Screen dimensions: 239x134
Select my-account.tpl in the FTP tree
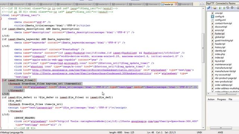[x=223, y=74]
